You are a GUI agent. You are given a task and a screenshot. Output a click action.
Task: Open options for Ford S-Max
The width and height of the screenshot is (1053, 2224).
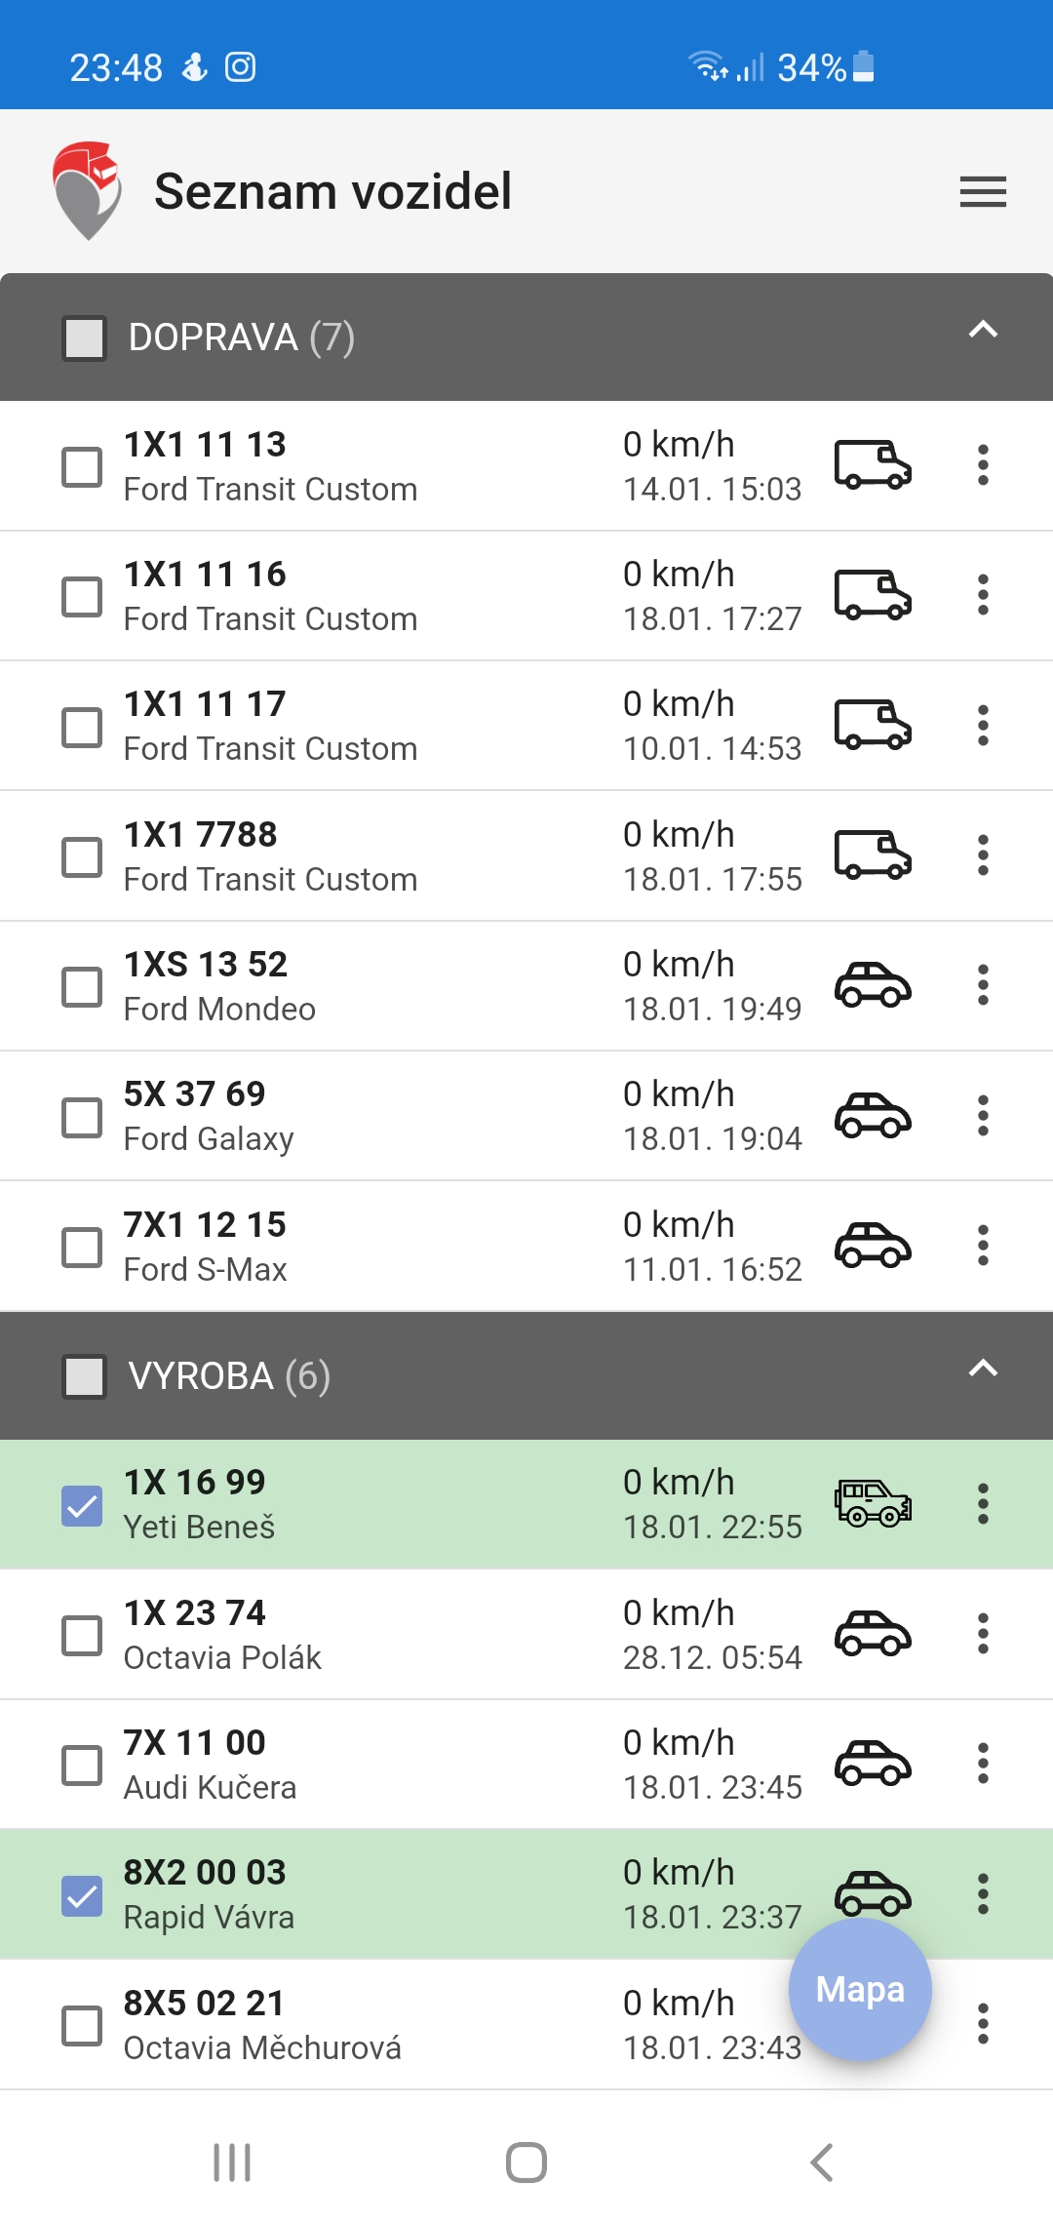click(983, 1246)
